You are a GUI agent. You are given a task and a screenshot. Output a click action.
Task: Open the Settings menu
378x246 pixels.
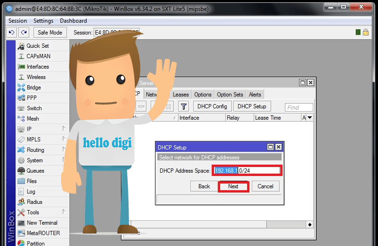point(43,21)
